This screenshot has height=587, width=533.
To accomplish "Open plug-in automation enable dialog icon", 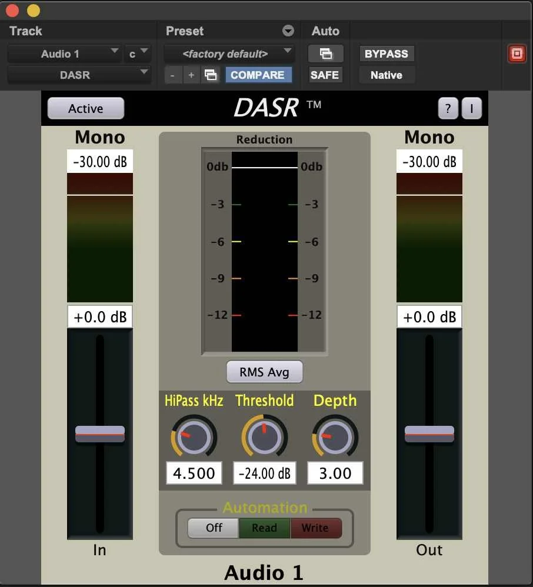I will tap(325, 54).
